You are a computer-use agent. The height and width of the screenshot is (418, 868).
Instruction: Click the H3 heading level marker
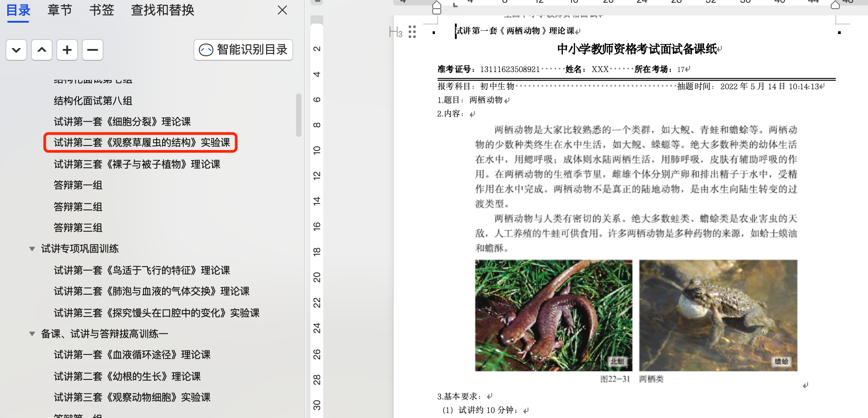coord(395,32)
